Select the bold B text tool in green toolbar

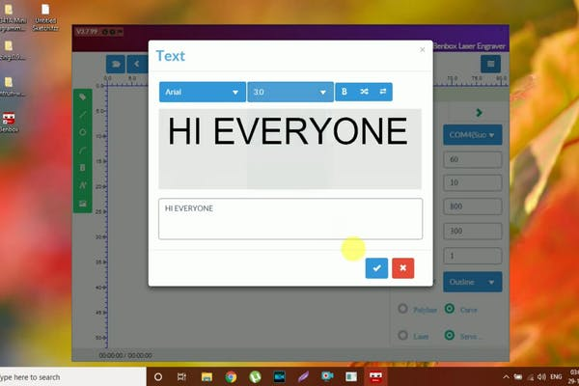coord(83,168)
